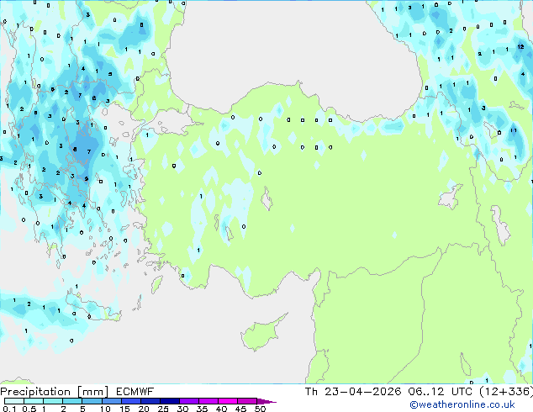Click the 20–25 mm legend color box
533x412 pixels.
click(150, 401)
